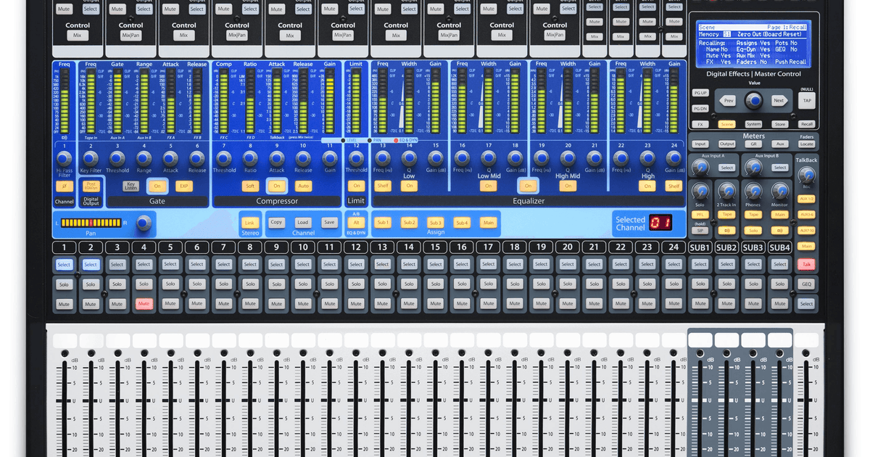
Task: Switch meters to Input
Action: click(700, 144)
